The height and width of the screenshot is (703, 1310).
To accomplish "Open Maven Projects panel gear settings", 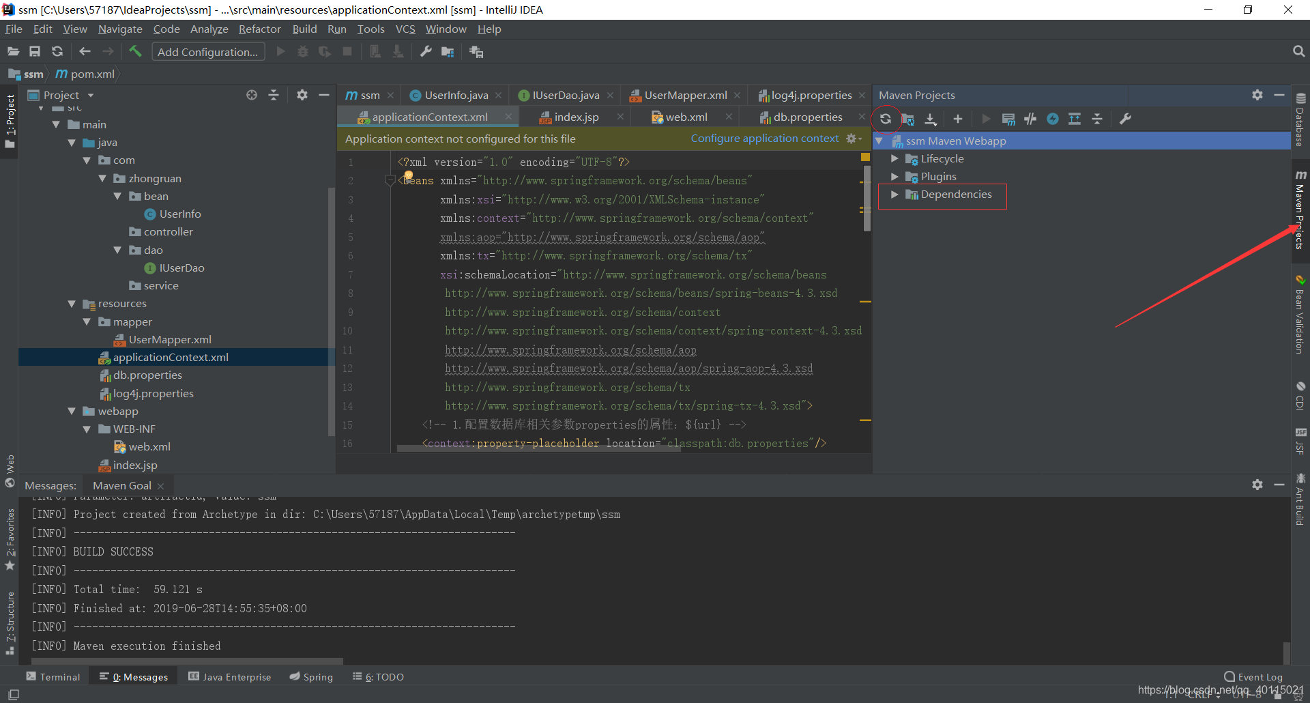I will tap(1257, 96).
